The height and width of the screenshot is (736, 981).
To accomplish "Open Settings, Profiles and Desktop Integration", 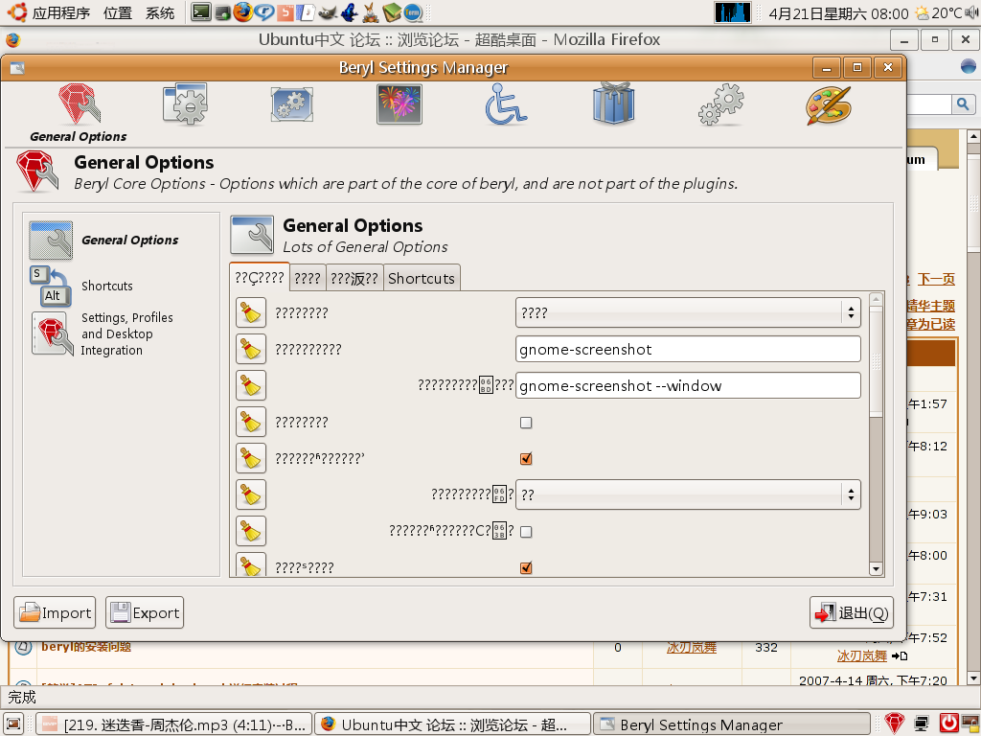I will [x=103, y=333].
